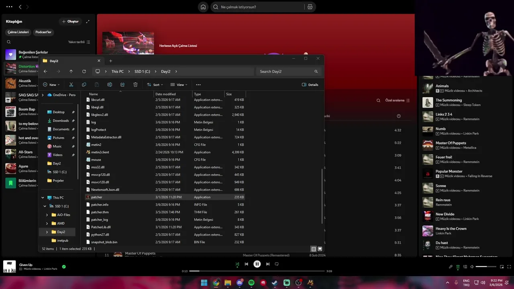This screenshot has width=514, height=289.
Task: Expand the AMD folder node
Action: pos(47,223)
